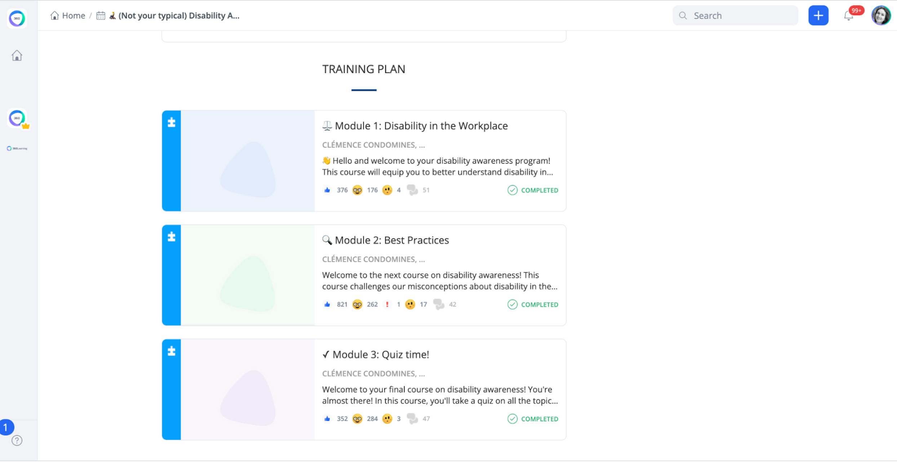Viewport: 897px width, 465px height.
Task: Click the nerd face reaction on Module 2
Action: pos(357,305)
